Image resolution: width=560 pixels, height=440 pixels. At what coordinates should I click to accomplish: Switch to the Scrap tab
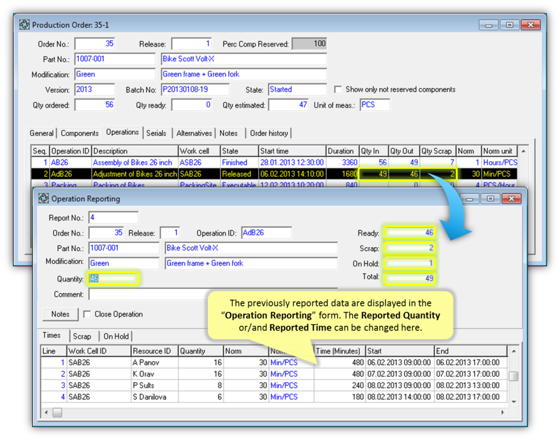(82, 336)
